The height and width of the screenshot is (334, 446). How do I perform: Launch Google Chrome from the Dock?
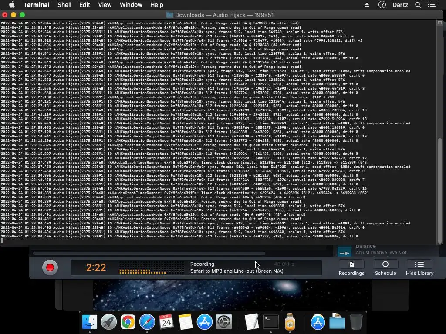(x=128, y=322)
